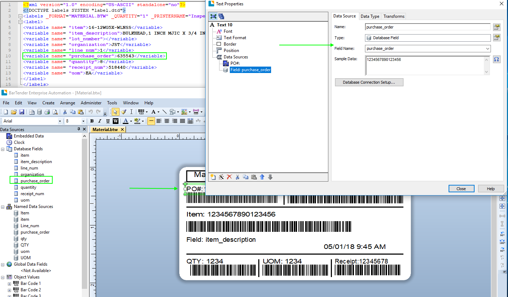Expand the Bar Code 1 node
The image size is (508, 297).
pos(9,283)
